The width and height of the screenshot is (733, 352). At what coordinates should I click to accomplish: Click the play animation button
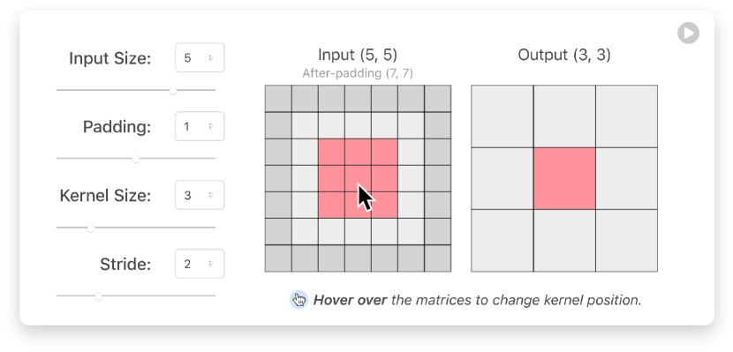[688, 34]
